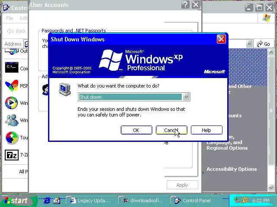Viewport: 277px width, 207px height.
Task: Open All Programs in Start menu
Action: tap(23, 172)
